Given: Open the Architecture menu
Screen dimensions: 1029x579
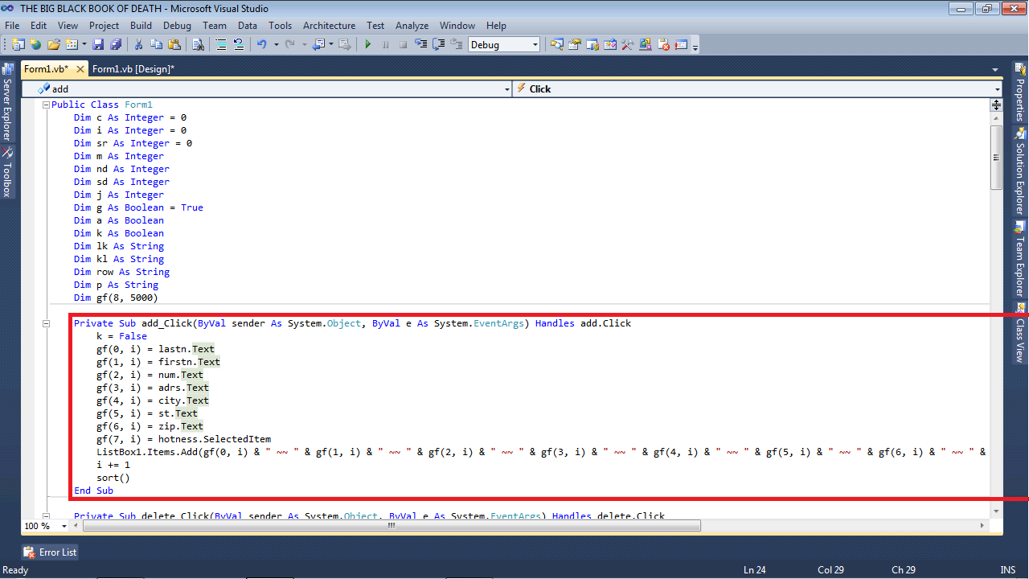Looking at the screenshot, I should 329,26.
